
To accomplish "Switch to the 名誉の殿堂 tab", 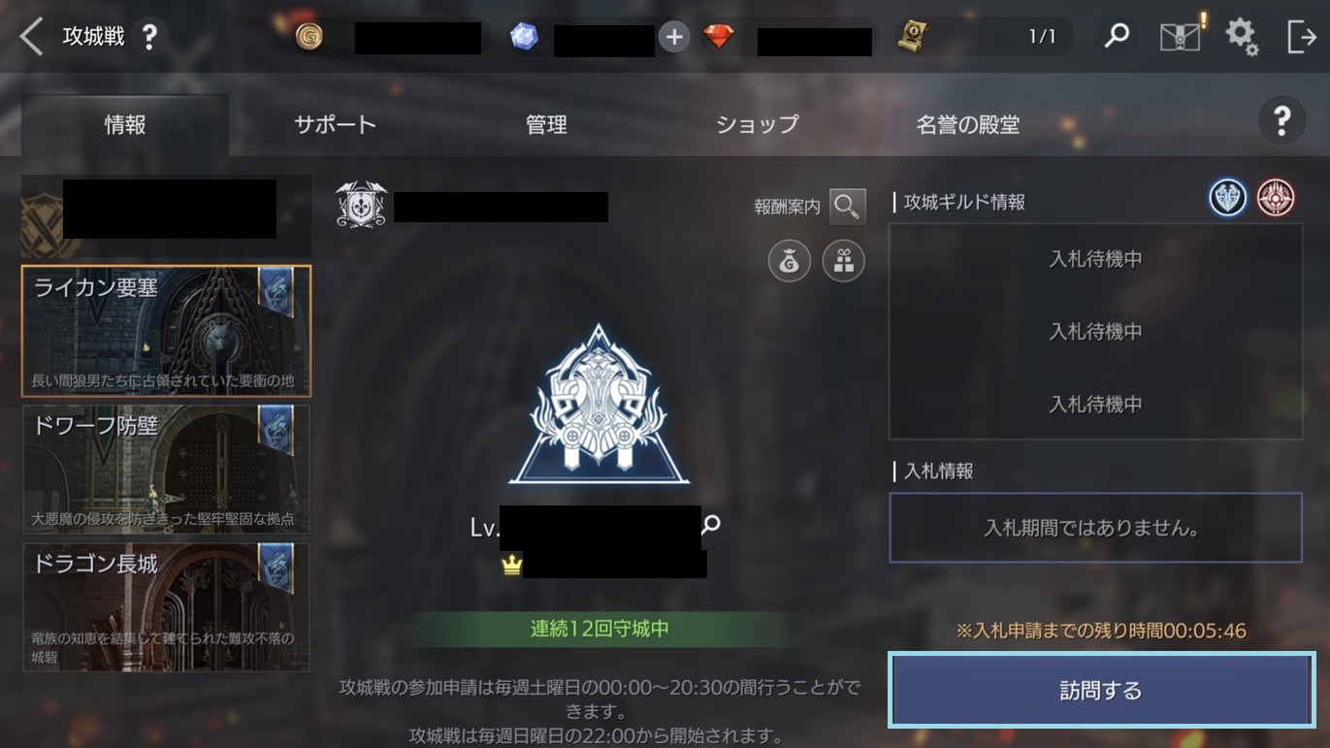I will (x=967, y=124).
